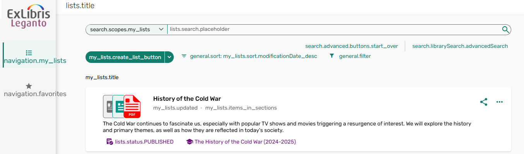The image size is (524, 154).
Task: Open the History of the Cold War list
Action: tap(187, 99)
